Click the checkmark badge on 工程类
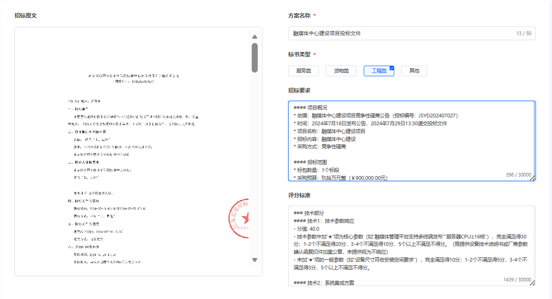Image resolution: width=552 pixels, height=299 pixels. click(392, 68)
